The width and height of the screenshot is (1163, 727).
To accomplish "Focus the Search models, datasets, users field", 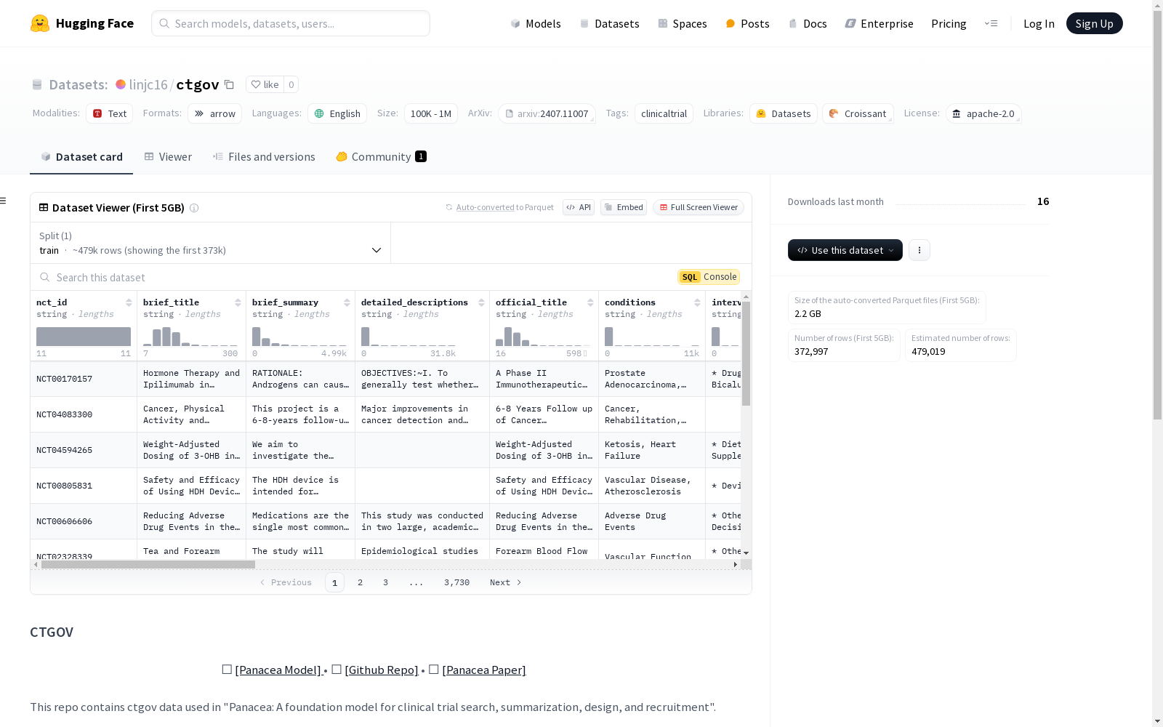I will click(x=291, y=23).
